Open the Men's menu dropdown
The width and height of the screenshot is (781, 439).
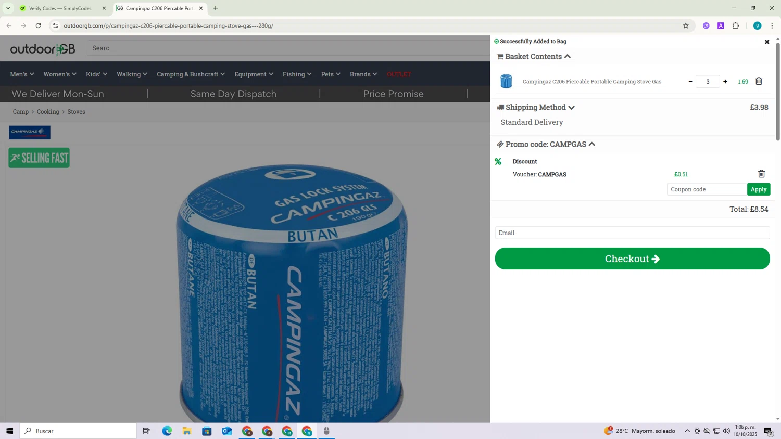[22, 74]
